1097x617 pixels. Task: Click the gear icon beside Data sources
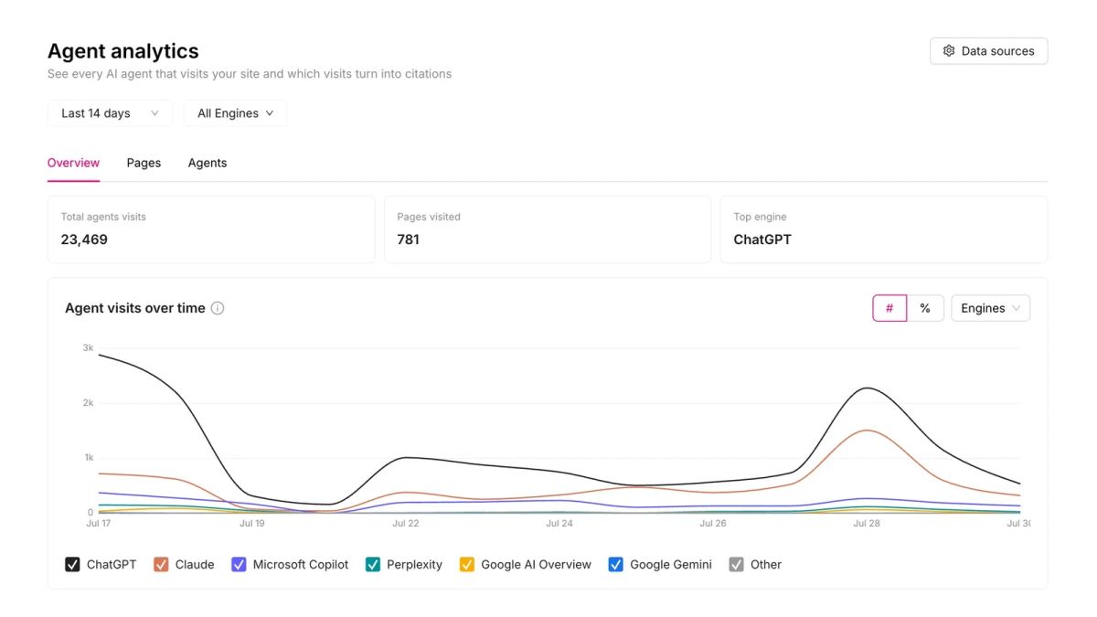[x=949, y=51]
